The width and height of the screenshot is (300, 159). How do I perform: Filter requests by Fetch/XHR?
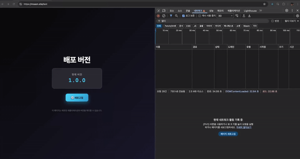(x=170, y=26)
